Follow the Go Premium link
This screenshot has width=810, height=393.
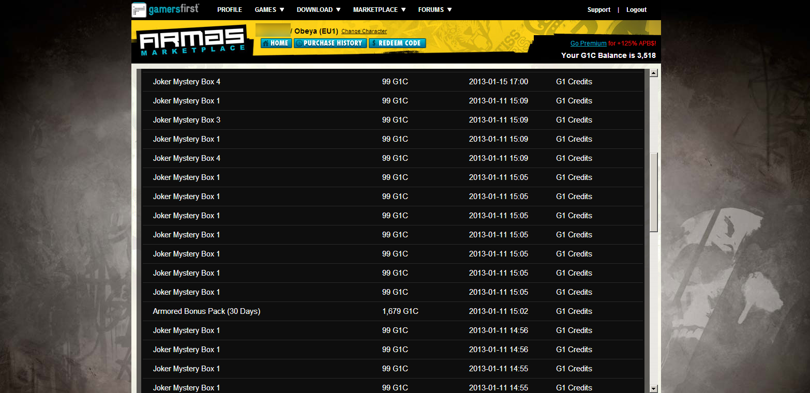pos(588,43)
